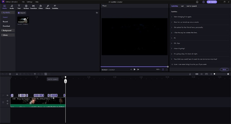Image resolution: width=231 pixels, height=124 pixels.
Task: Open the 16:9 aspect ratio dropdown
Action: point(158,69)
